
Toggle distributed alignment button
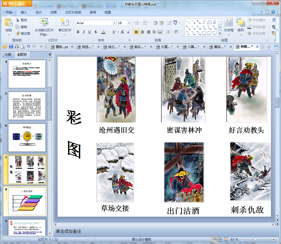pyautogui.click(x=160, y=32)
